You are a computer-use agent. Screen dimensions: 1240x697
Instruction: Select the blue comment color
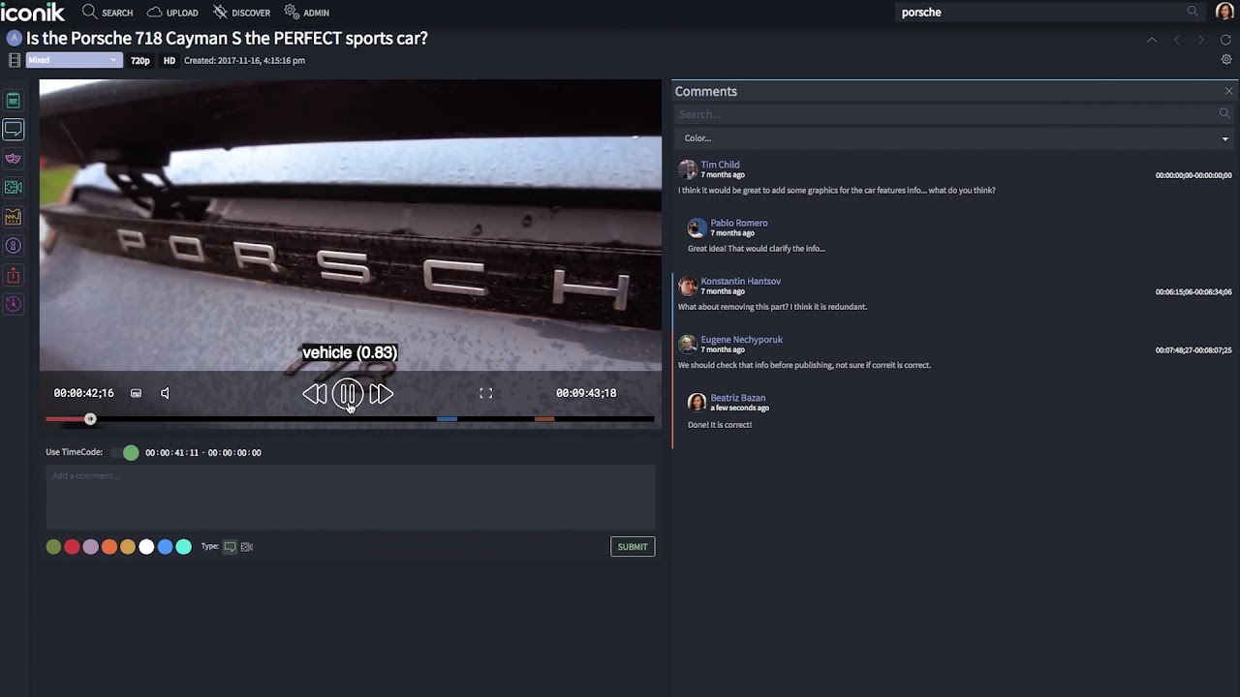165,547
